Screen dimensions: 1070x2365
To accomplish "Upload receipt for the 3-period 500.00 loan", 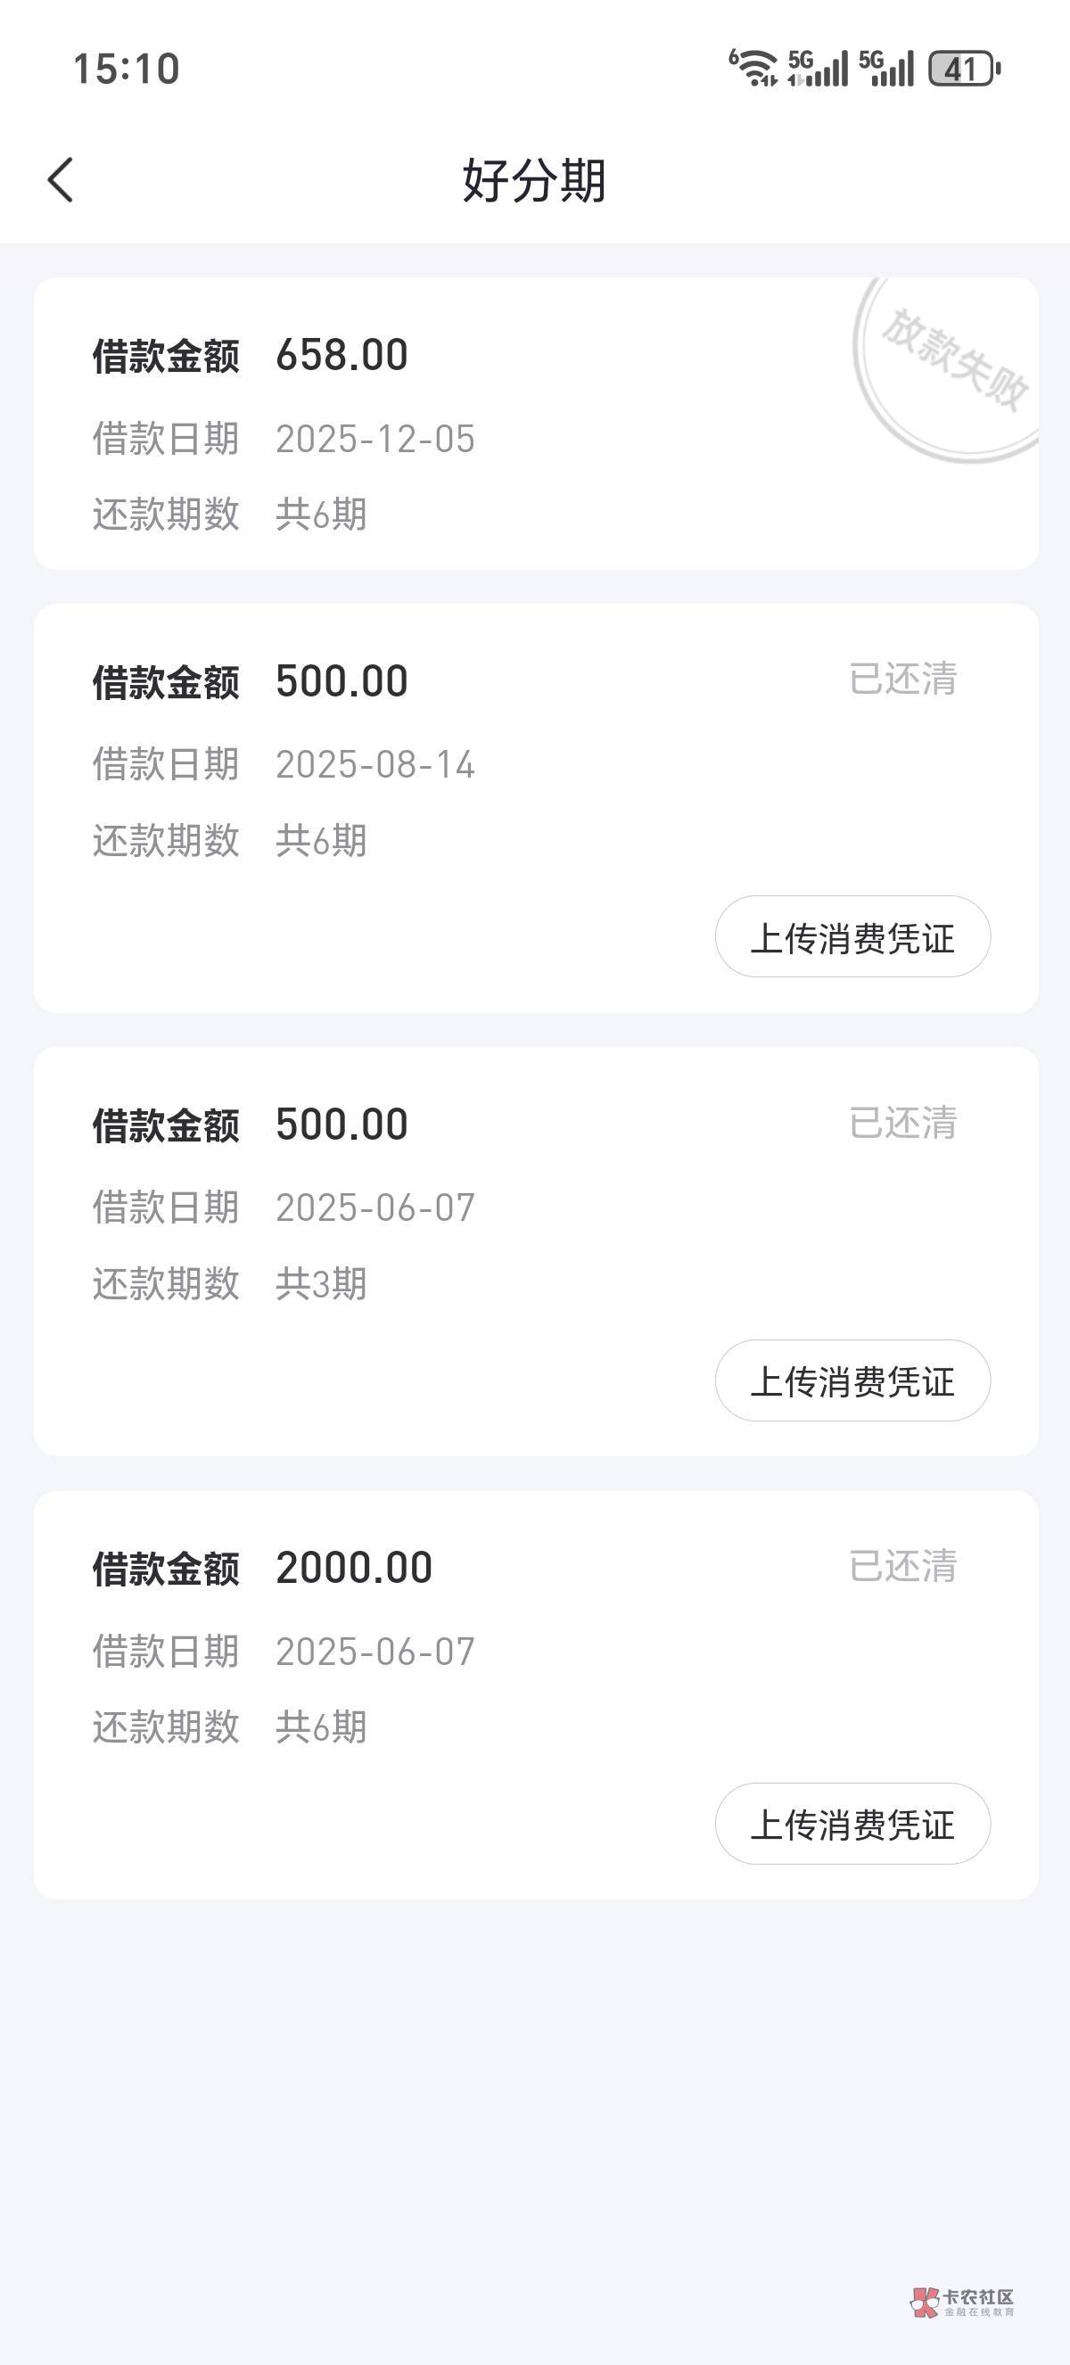I will coord(852,1380).
